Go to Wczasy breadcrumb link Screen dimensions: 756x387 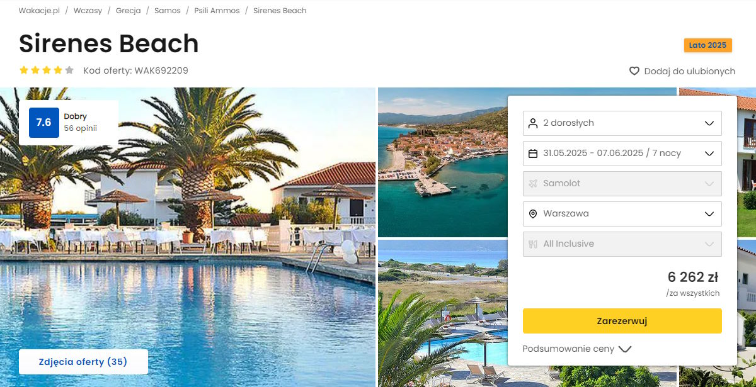coord(88,11)
